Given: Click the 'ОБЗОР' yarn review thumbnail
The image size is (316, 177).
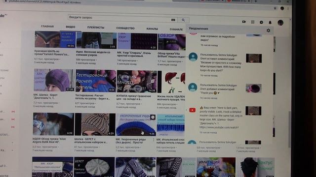Looking at the screenshot, I should pos(172,42).
